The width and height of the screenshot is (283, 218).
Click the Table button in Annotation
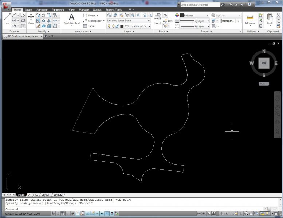click(89, 26)
